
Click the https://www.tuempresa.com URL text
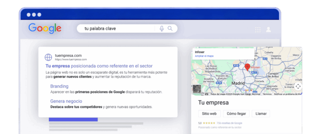71,59
